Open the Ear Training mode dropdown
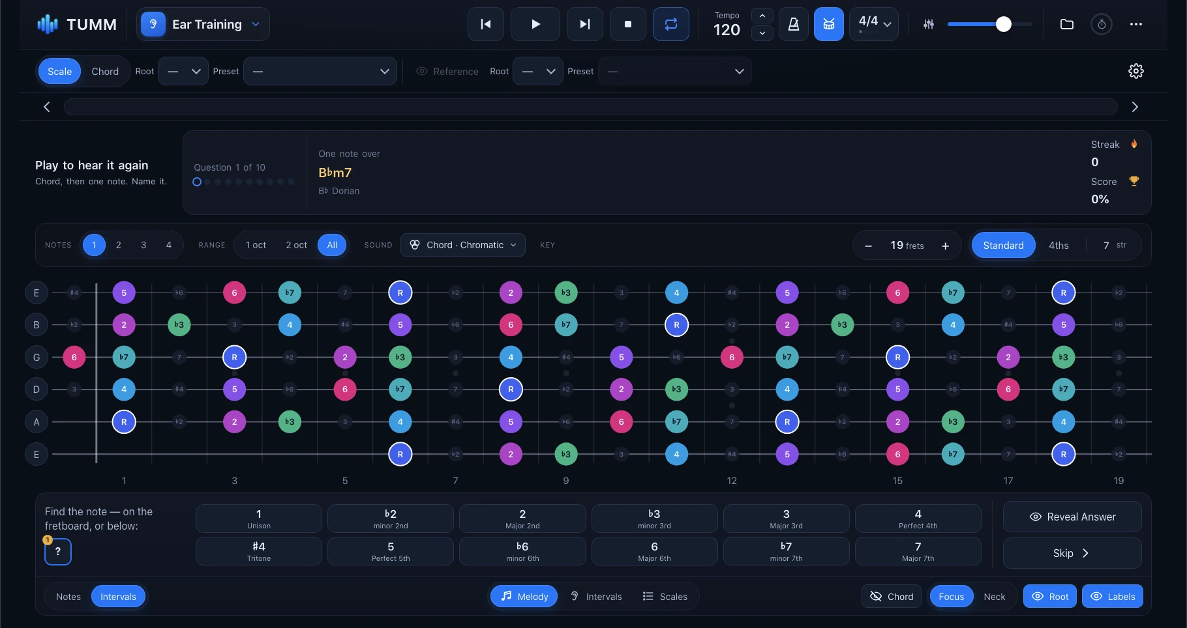The width and height of the screenshot is (1187, 628). point(203,24)
